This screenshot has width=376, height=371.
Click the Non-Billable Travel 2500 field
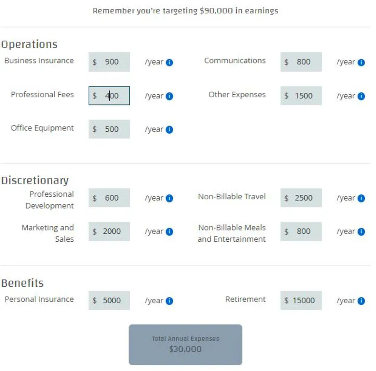(301, 198)
